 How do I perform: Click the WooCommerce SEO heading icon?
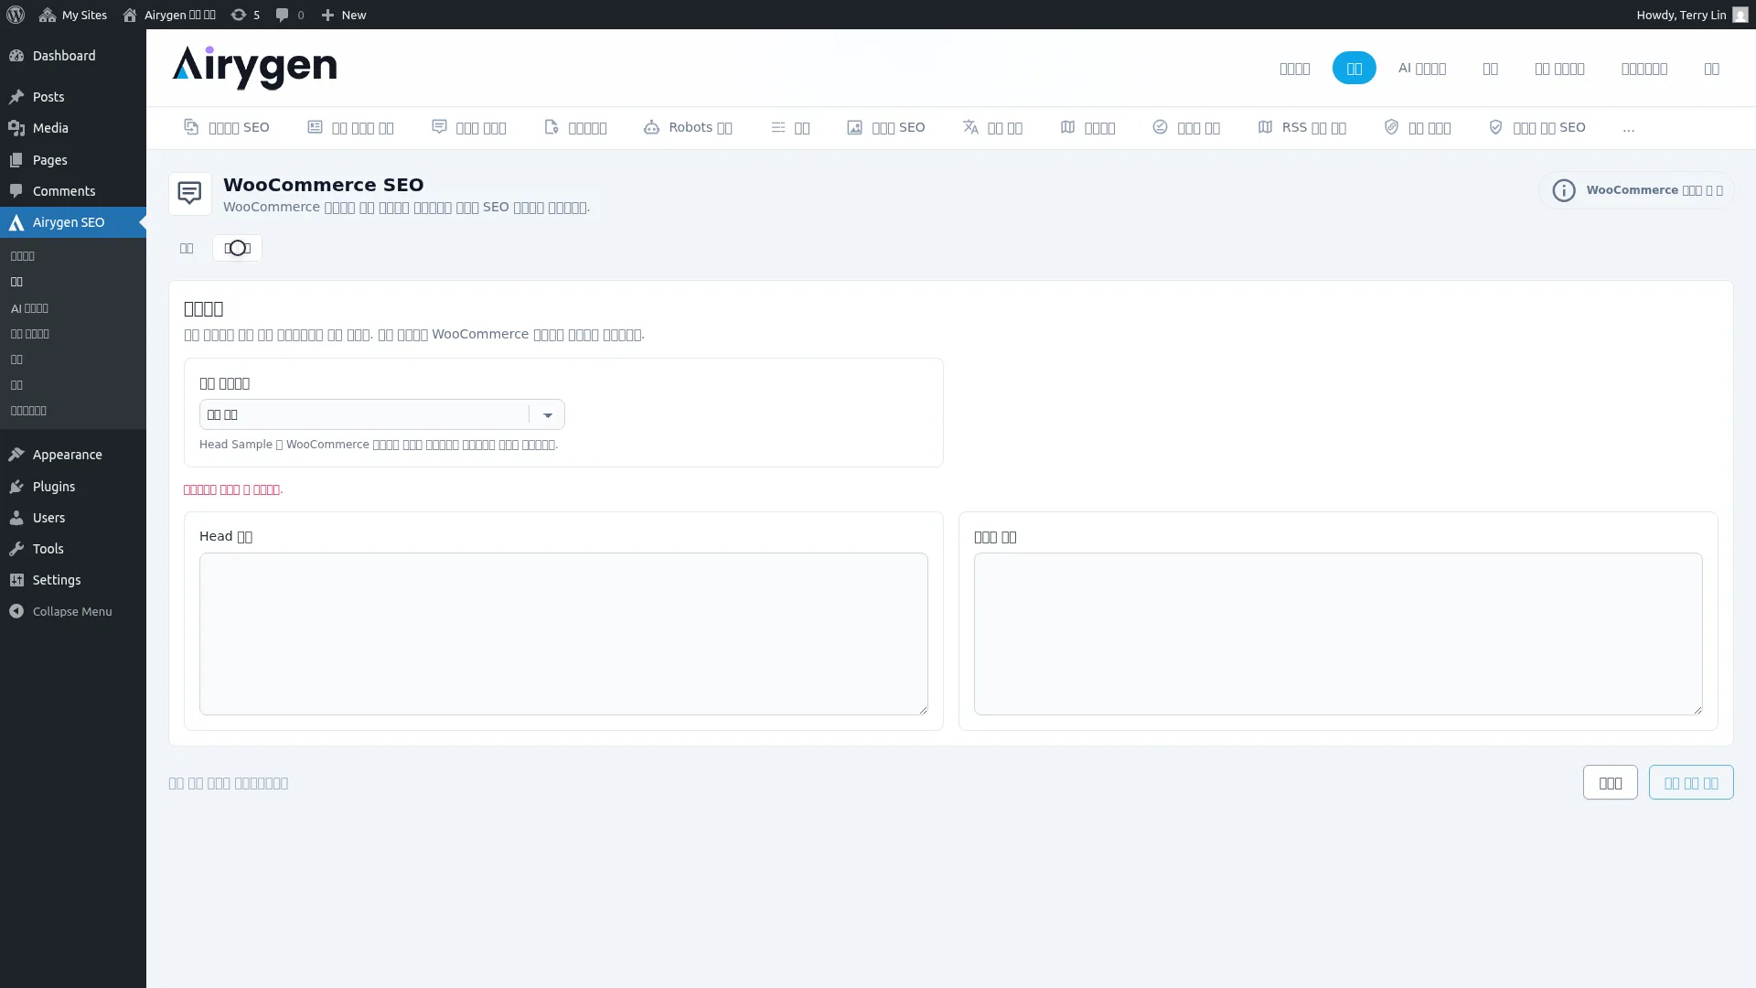pos(190,194)
